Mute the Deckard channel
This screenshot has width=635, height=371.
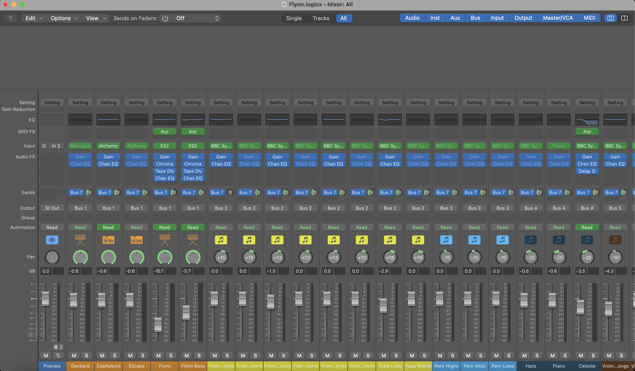pos(74,356)
